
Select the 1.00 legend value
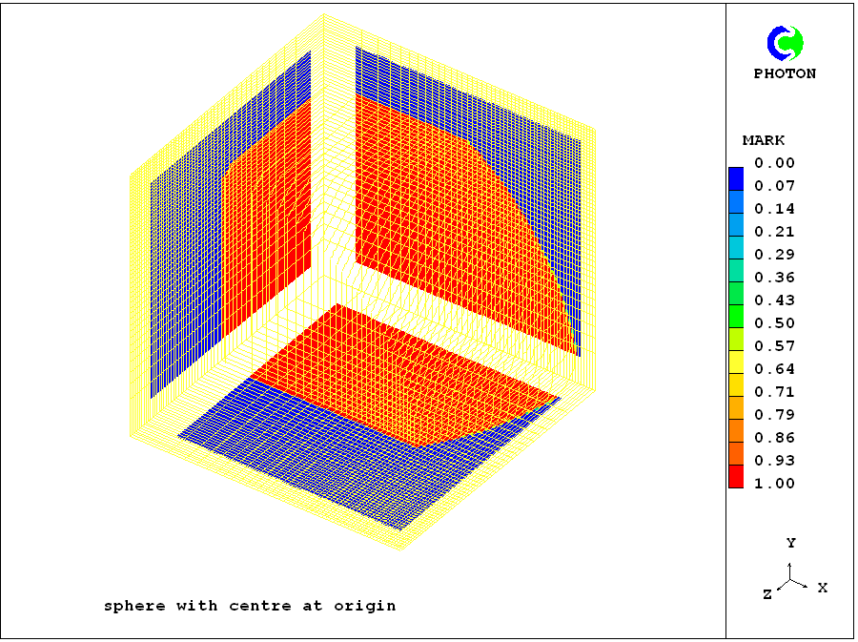tap(774, 484)
